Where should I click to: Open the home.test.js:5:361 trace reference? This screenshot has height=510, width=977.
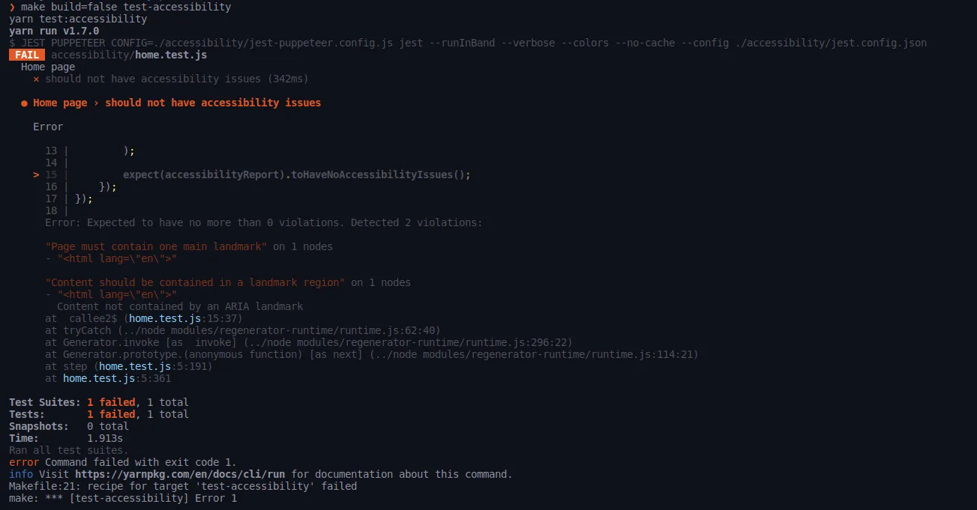tap(117, 379)
